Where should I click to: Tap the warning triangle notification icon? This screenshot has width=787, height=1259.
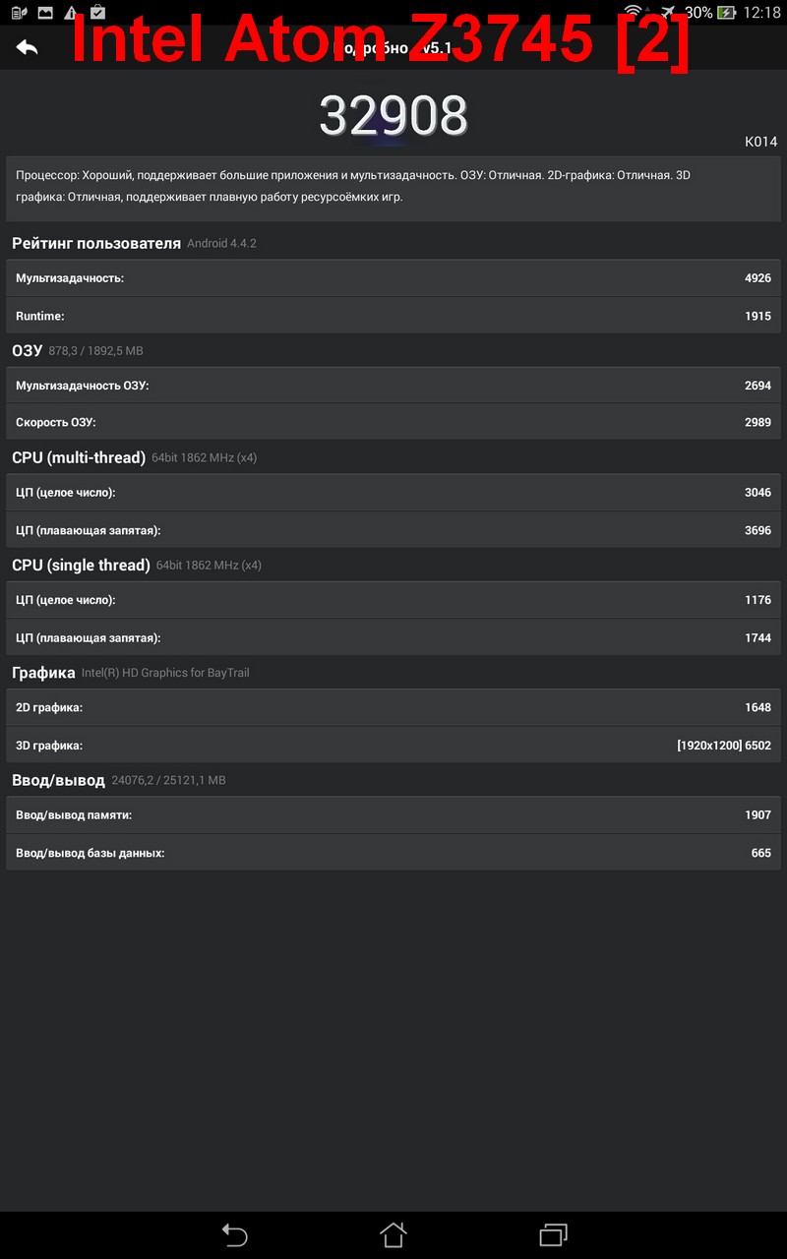click(x=71, y=12)
